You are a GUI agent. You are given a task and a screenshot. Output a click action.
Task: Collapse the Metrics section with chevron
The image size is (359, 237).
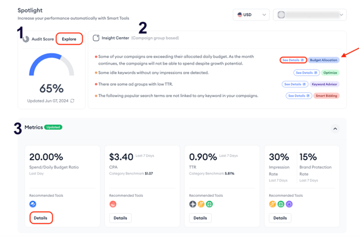[x=335, y=129]
